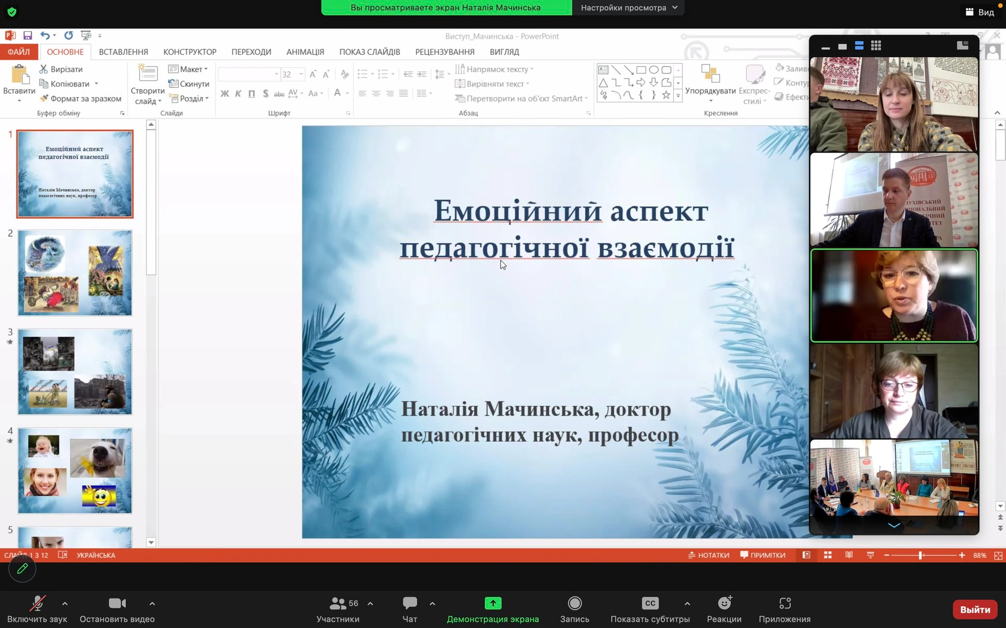
Task: Start slideshow from status bar icon
Action: (870, 555)
